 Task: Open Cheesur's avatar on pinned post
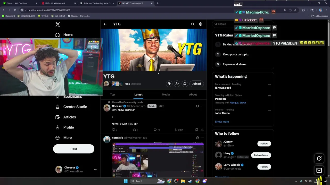point(107,108)
